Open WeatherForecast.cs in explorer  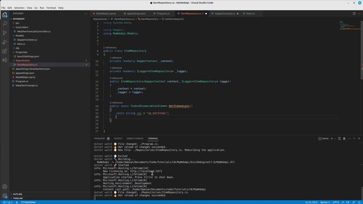pyautogui.click(x=50, y=86)
